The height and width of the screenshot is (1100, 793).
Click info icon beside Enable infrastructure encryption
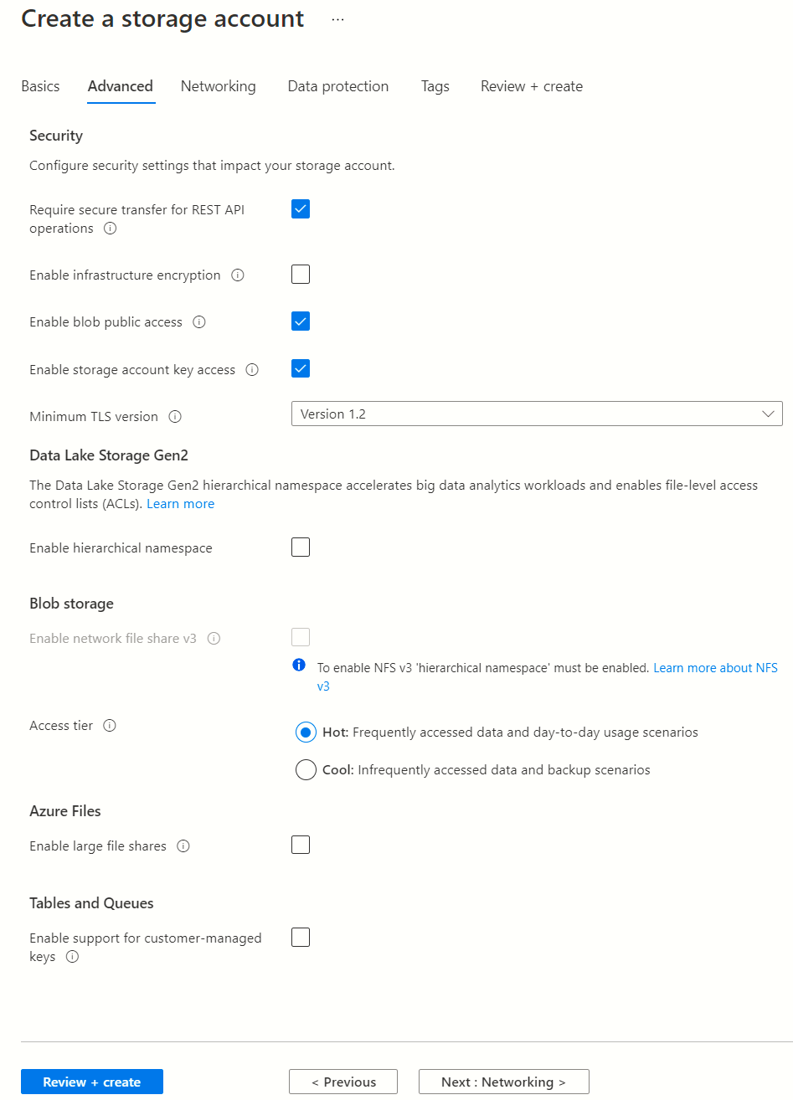(x=238, y=275)
